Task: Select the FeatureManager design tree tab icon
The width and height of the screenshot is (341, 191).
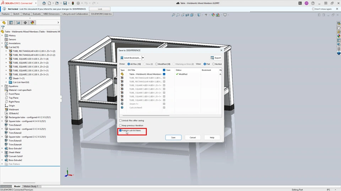Action: (x=4, y=23)
